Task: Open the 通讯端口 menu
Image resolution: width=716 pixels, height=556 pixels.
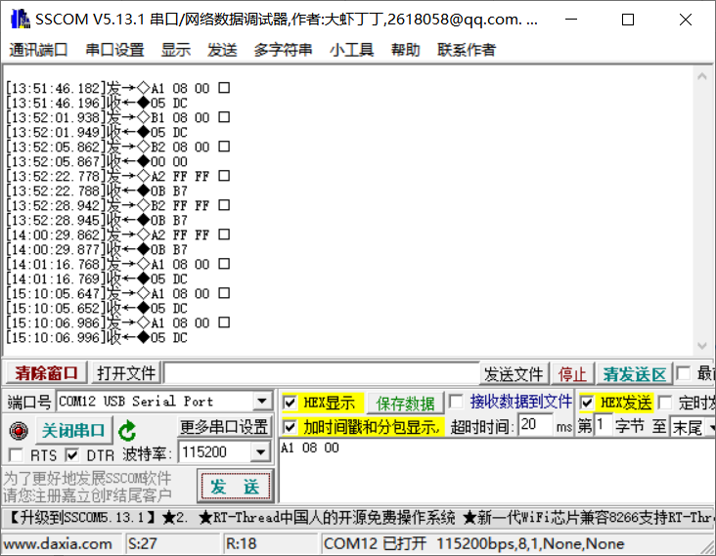Action: pyautogui.click(x=38, y=50)
